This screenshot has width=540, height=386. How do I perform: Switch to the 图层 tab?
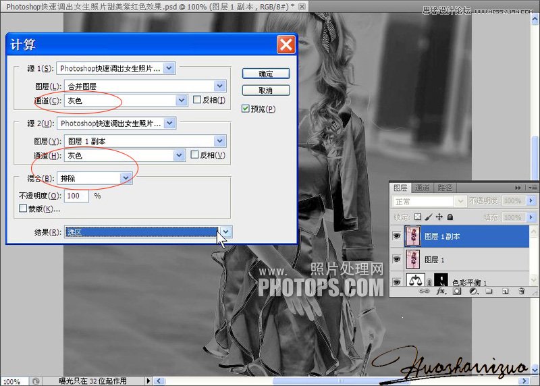tap(400, 188)
